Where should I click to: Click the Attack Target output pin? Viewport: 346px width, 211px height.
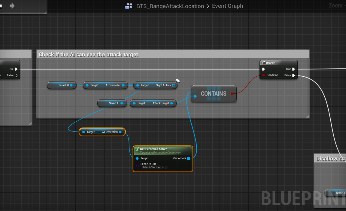point(172,103)
